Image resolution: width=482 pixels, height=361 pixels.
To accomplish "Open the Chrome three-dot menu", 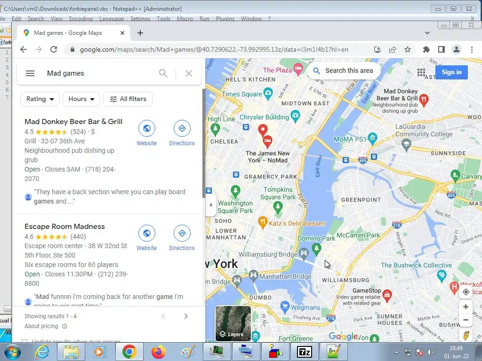I will click(x=472, y=49).
